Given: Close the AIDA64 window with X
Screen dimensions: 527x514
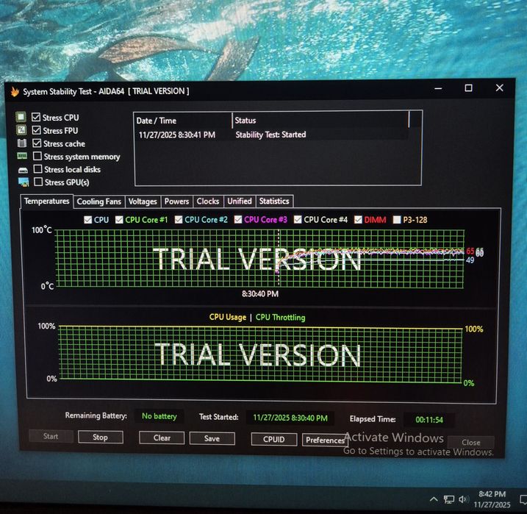Looking at the screenshot, I should [500, 88].
